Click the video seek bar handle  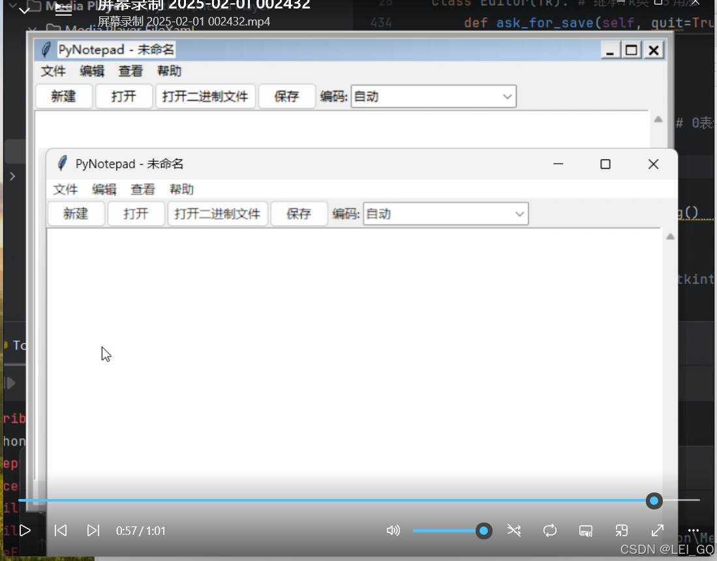tap(654, 500)
